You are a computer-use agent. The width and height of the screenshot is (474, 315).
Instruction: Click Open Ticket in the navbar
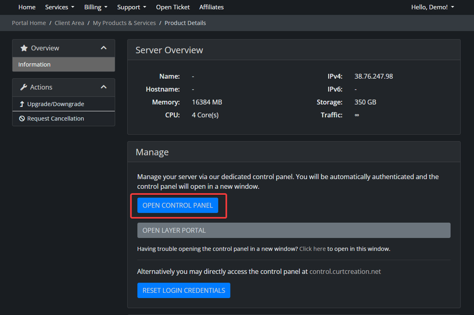(173, 7)
